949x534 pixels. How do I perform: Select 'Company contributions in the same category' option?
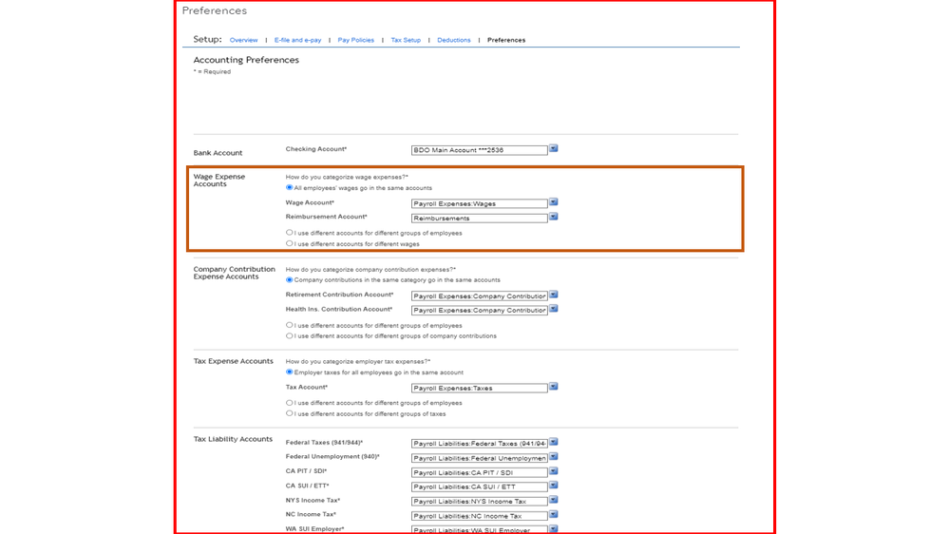tap(290, 280)
